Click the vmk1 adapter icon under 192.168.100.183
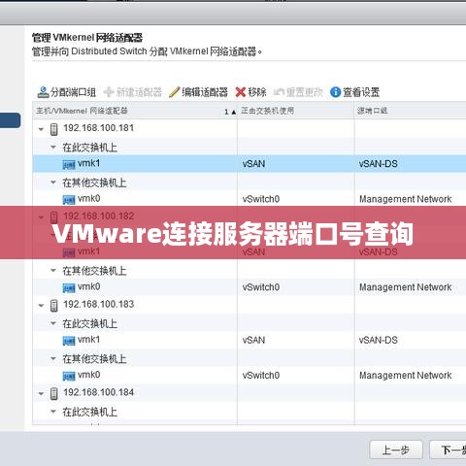The image size is (466, 466). (69, 341)
